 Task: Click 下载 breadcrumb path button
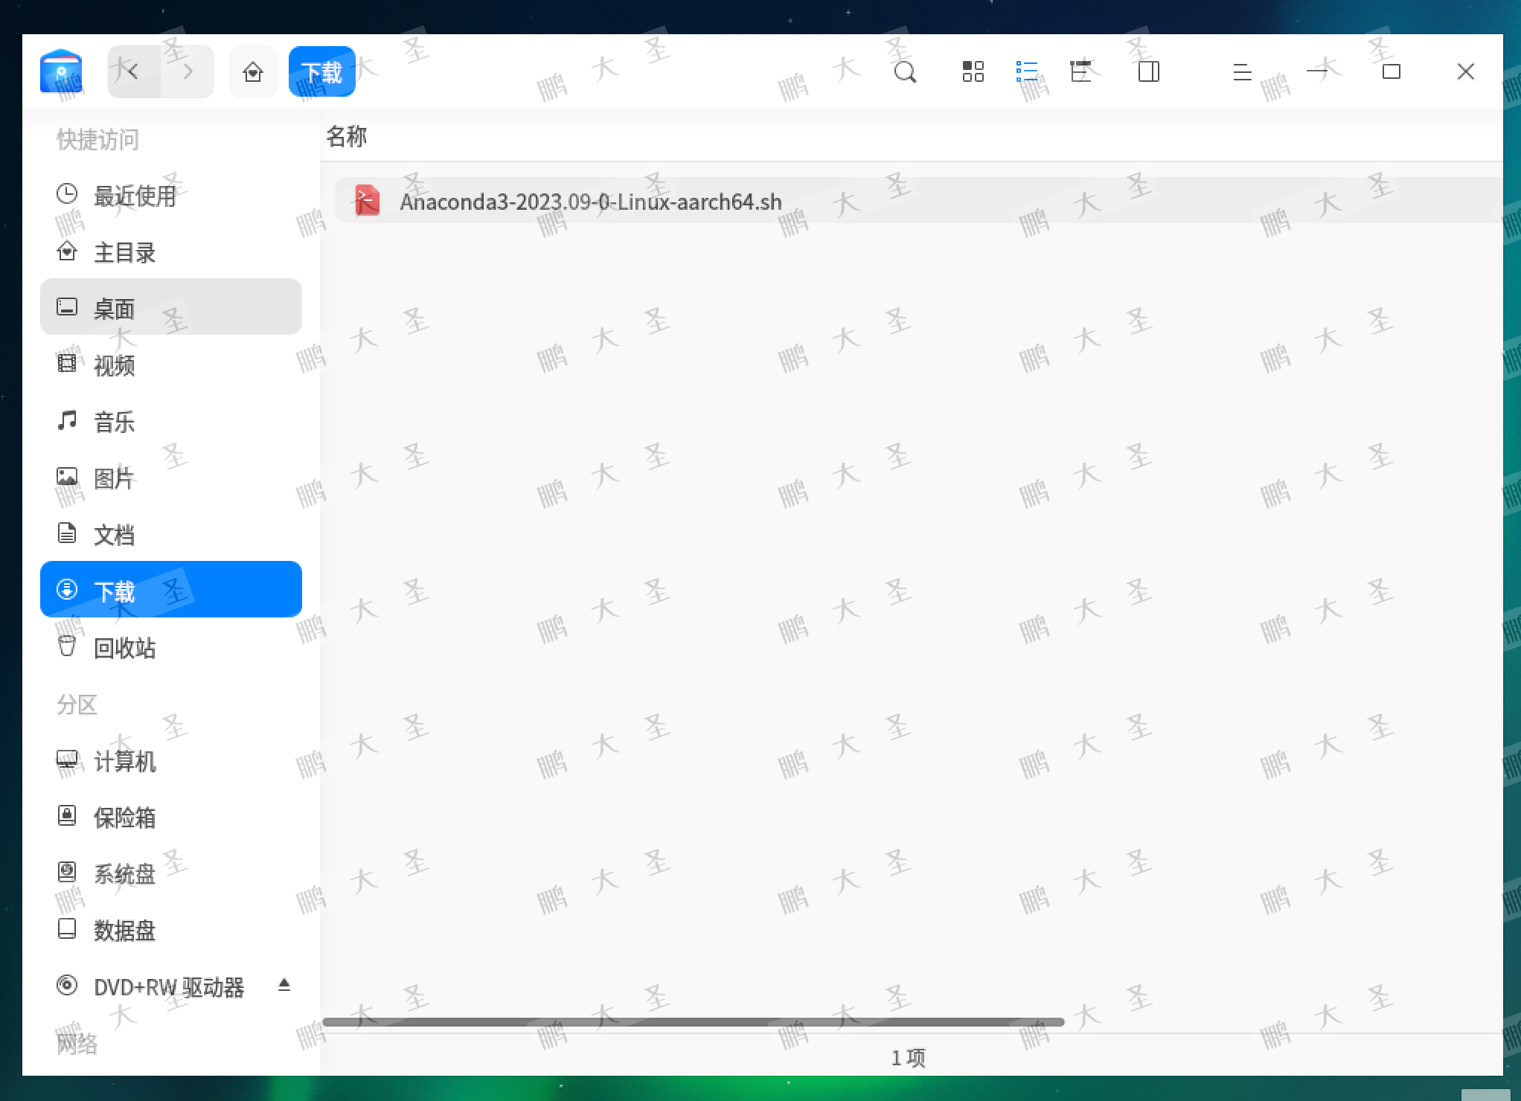coord(321,72)
